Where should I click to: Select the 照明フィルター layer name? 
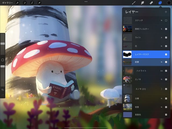(142, 29)
